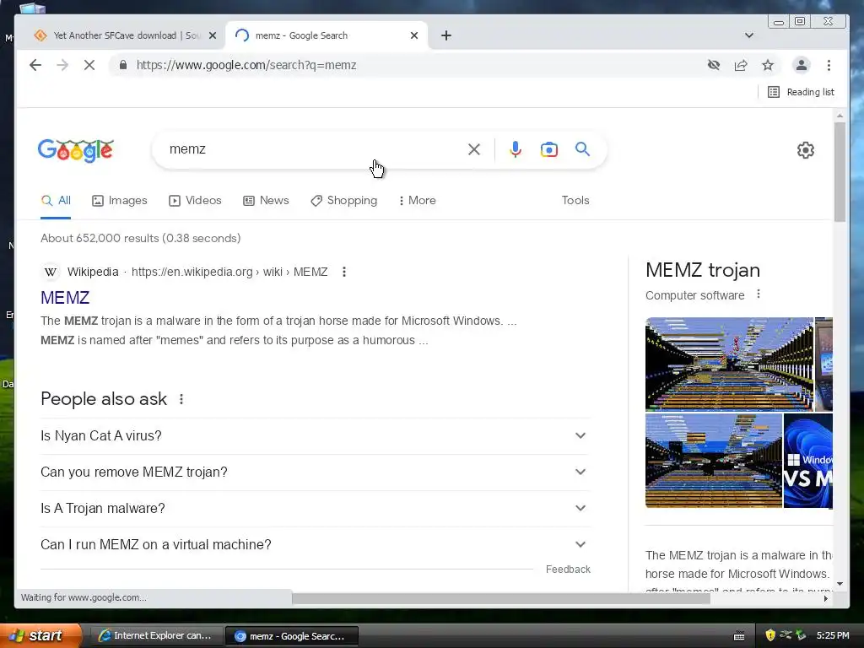The width and height of the screenshot is (864, 648).
Task: Click the keyboard tray icon
Action: tap(739, 636)
